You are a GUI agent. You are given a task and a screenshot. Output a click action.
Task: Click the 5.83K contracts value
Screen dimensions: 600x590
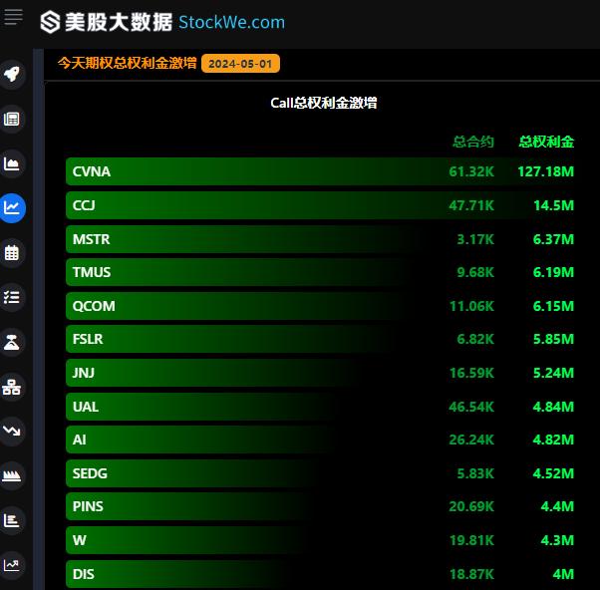click(475, 473)
